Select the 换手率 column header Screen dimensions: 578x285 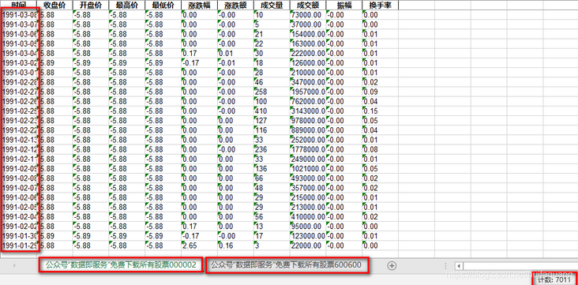380,6
